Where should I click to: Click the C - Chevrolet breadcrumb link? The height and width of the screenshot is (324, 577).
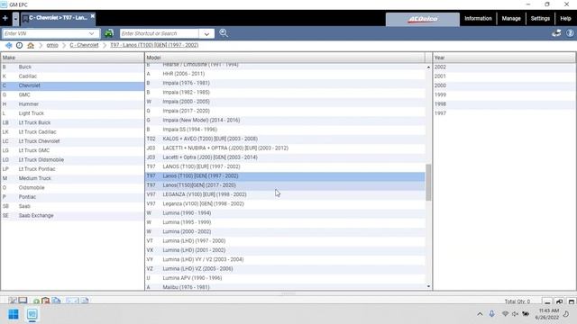click(84, 45)
